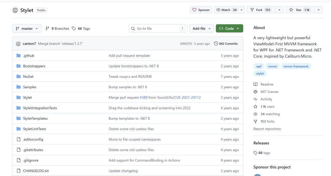
Task: Click the Activity pulse icon
Action: click(255, 99)
